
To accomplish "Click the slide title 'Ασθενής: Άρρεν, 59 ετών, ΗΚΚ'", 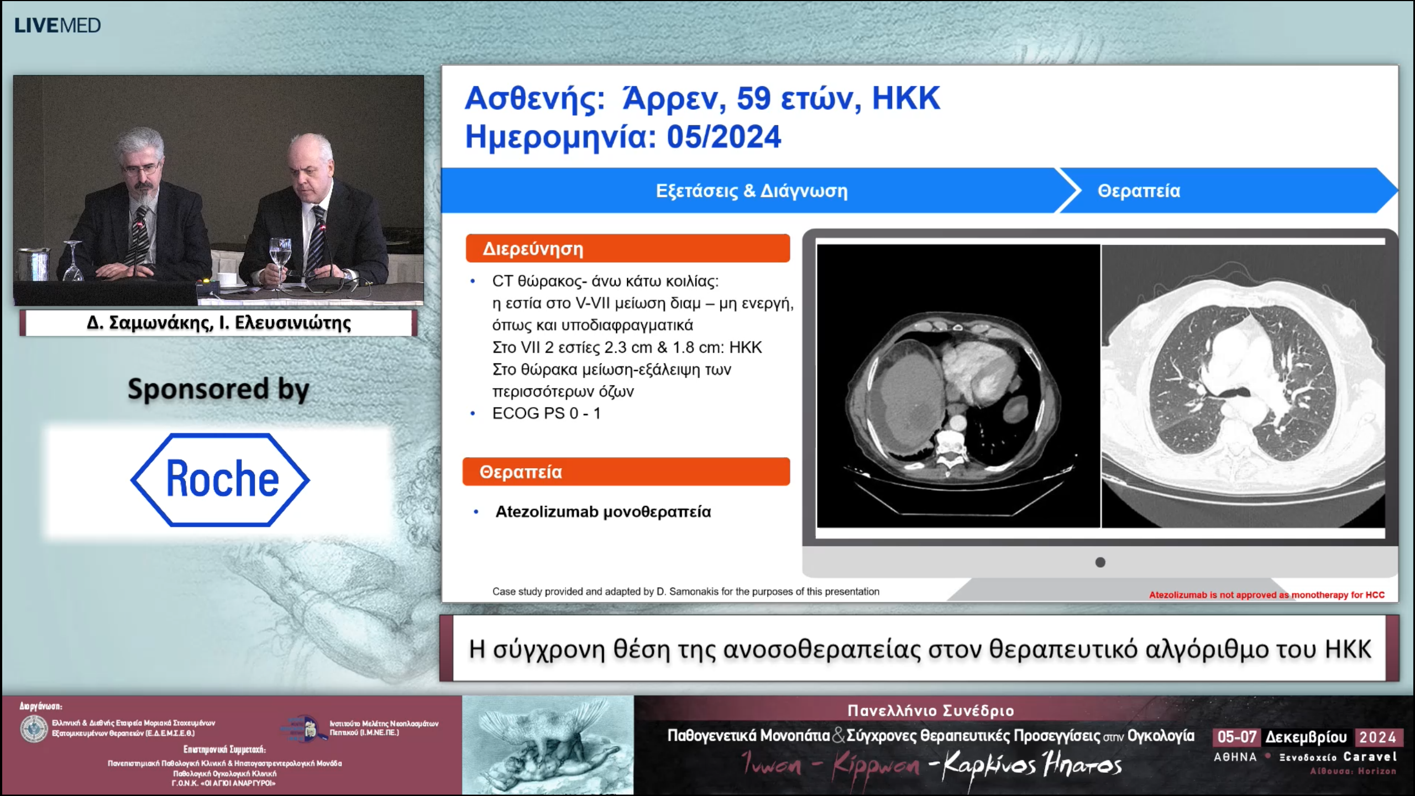I will click(x=703, y=99).
